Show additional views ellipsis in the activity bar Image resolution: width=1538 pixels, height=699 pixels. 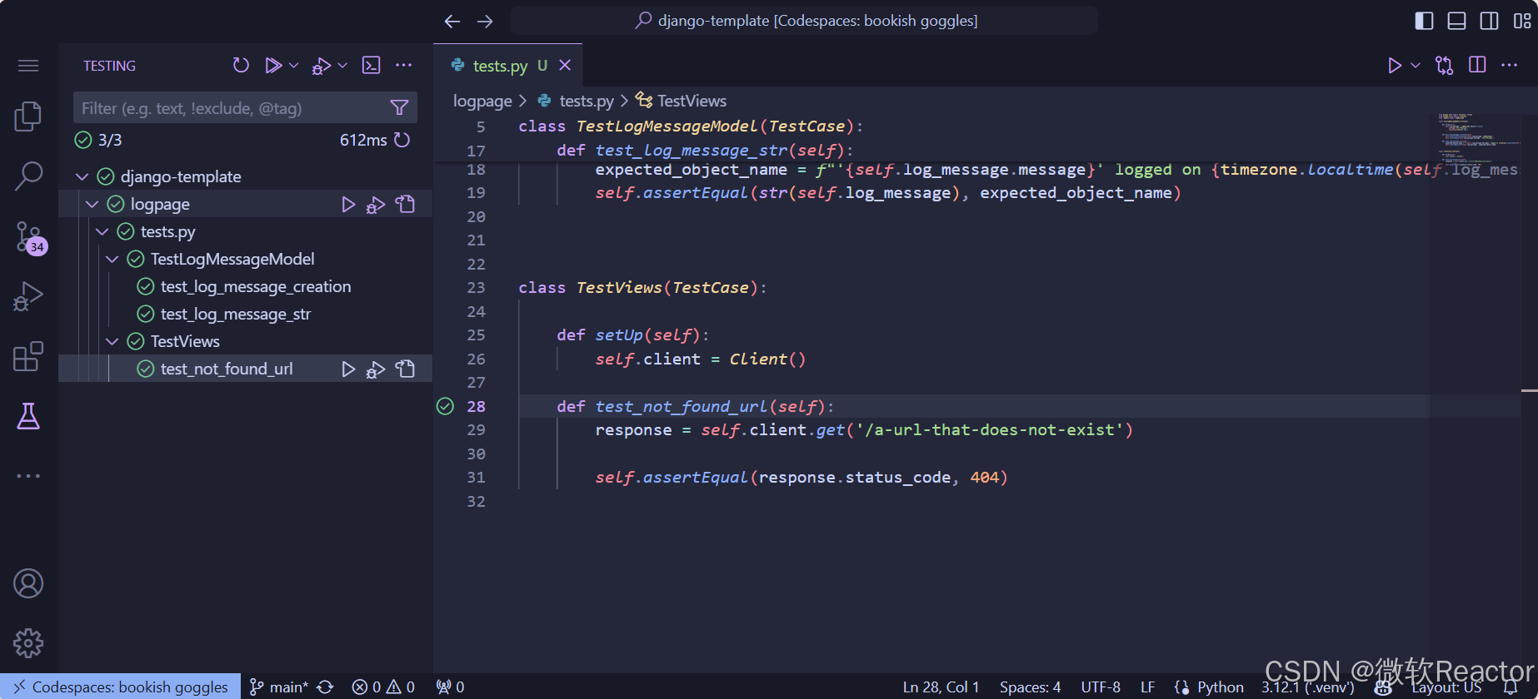[x=28, y=476]
